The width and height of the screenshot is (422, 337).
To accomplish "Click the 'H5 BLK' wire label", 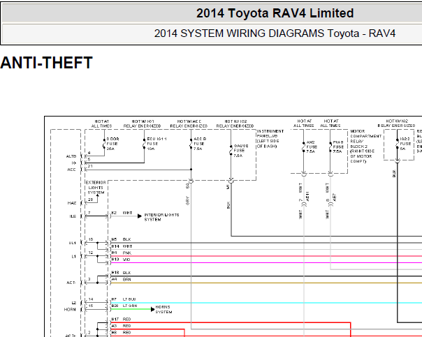I will (121, 239).
